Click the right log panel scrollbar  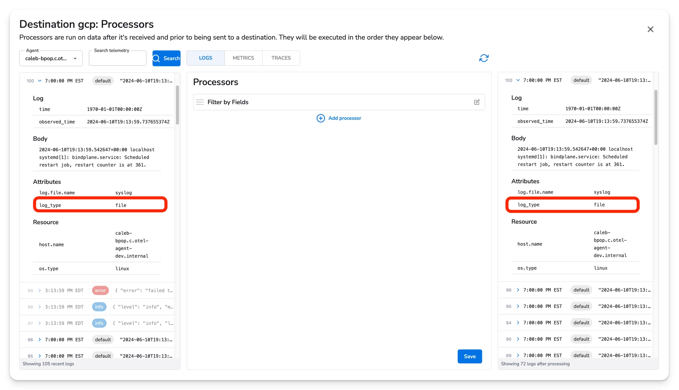(656, 117)
